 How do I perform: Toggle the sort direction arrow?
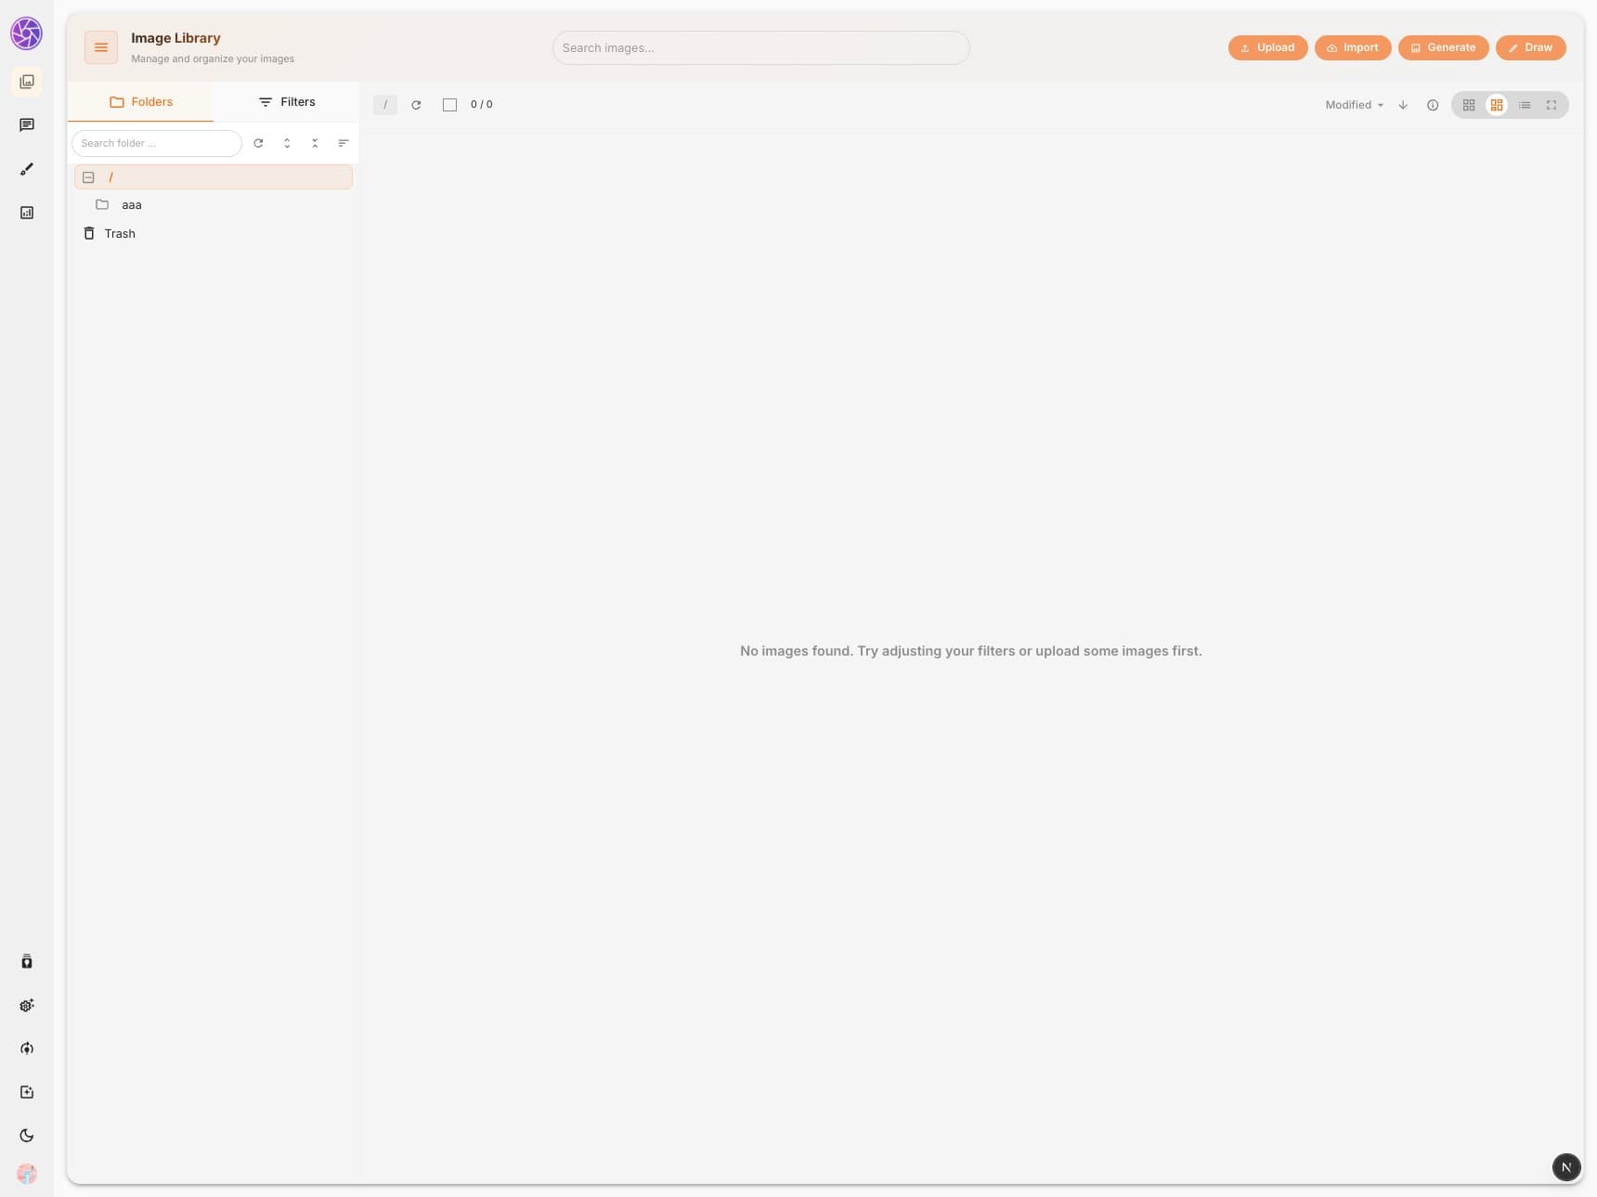click(x=1403, y=105)
